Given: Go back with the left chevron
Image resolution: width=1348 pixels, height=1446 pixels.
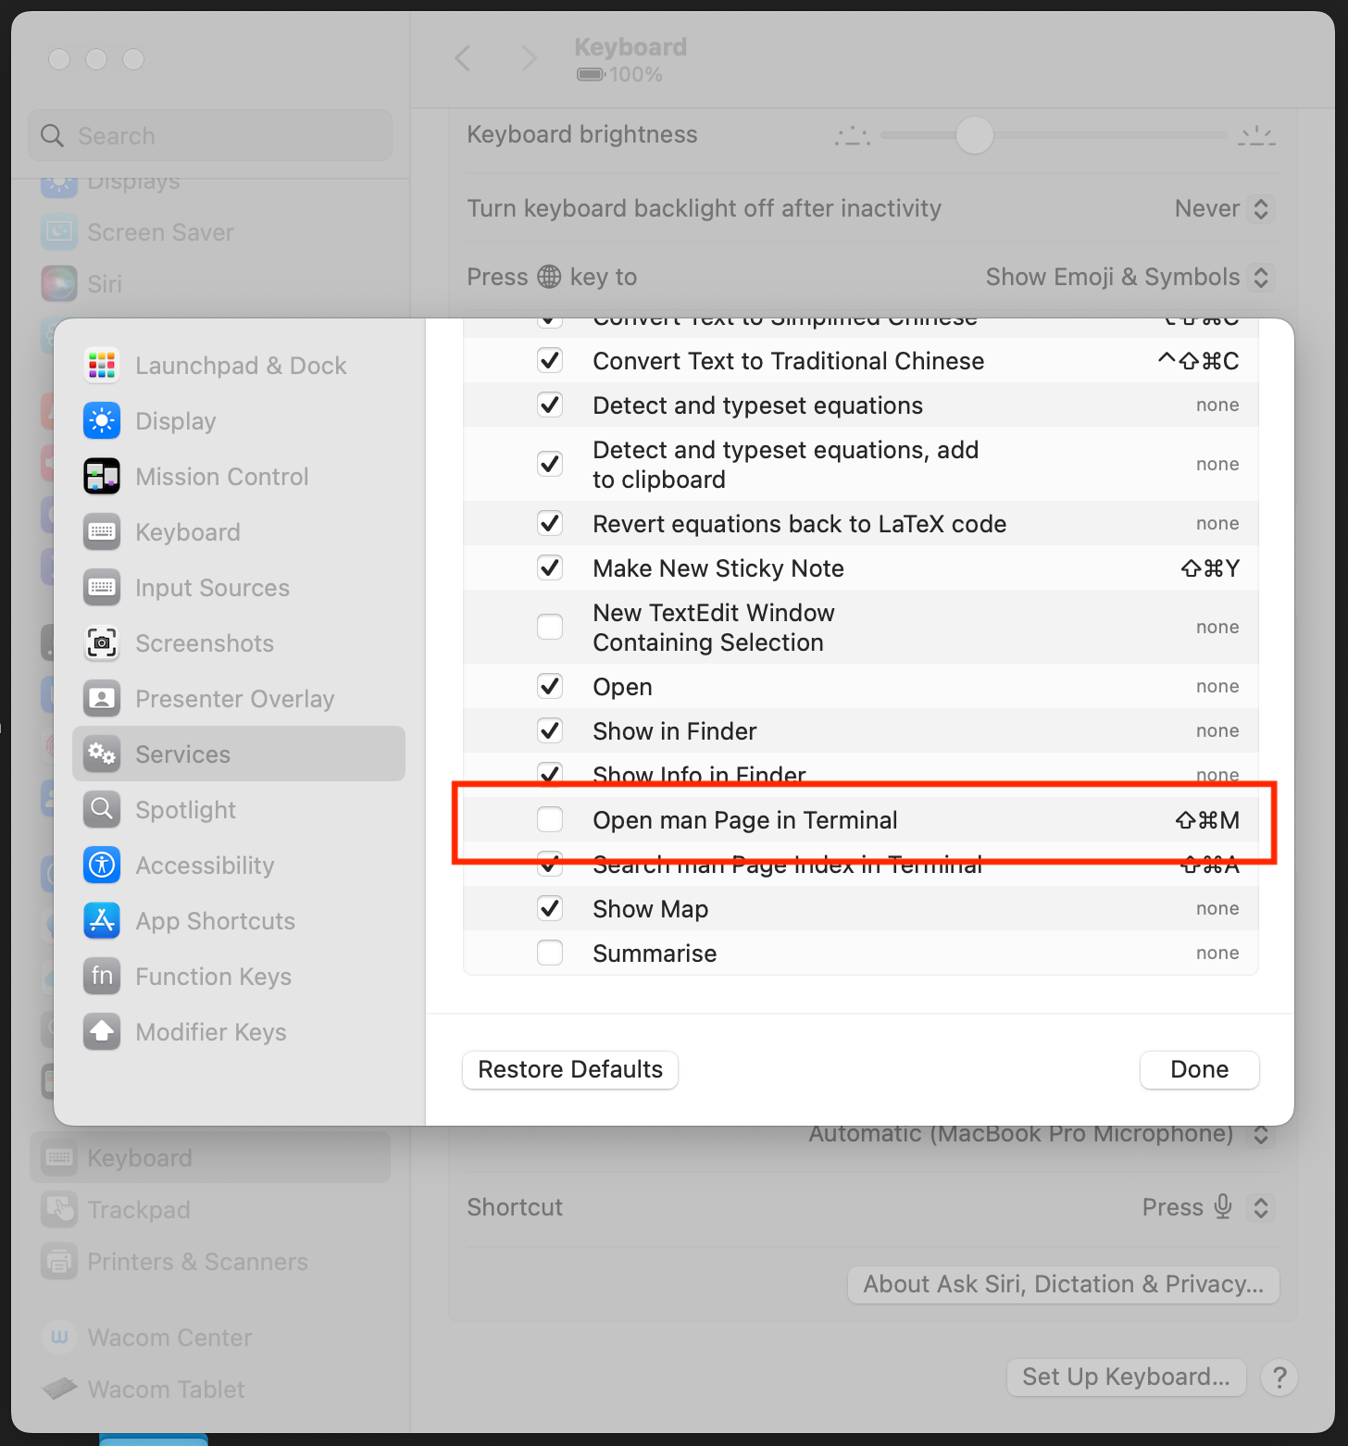Looking at the screenshot, I should (x=463, y=59).
